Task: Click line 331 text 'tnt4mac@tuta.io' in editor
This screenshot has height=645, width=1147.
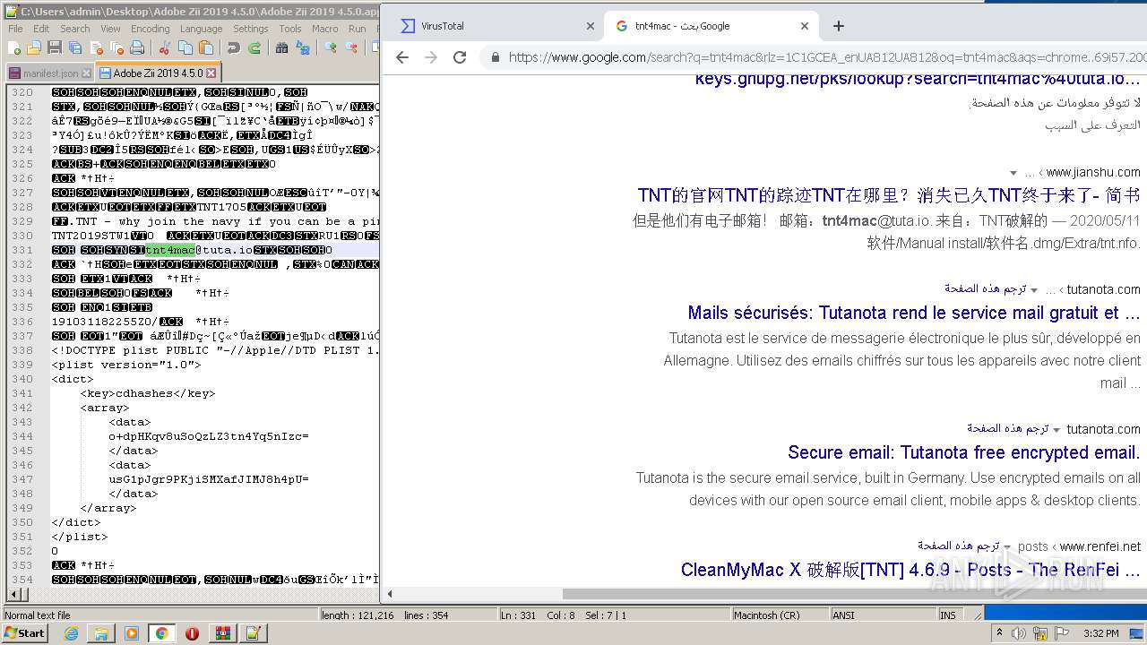Action: click(x=199, y=250)
